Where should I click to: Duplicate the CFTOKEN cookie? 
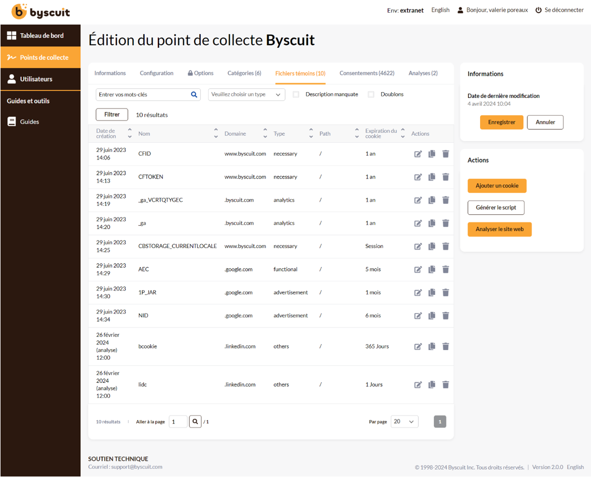[432, 176]
